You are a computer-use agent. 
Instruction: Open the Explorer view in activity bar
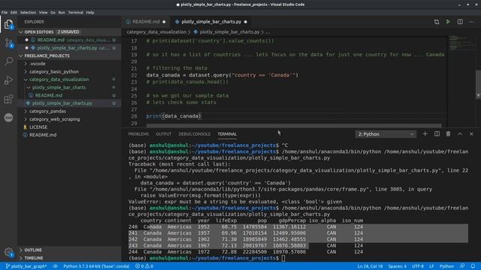pos(8,24)
